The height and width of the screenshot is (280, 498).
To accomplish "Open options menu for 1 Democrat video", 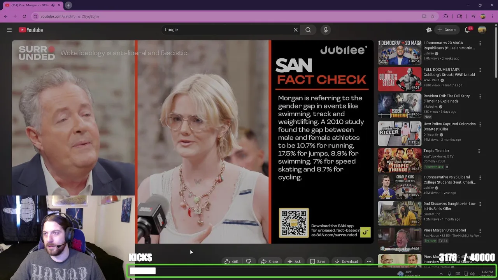I will pyautogui.click(x=480, y=44).
